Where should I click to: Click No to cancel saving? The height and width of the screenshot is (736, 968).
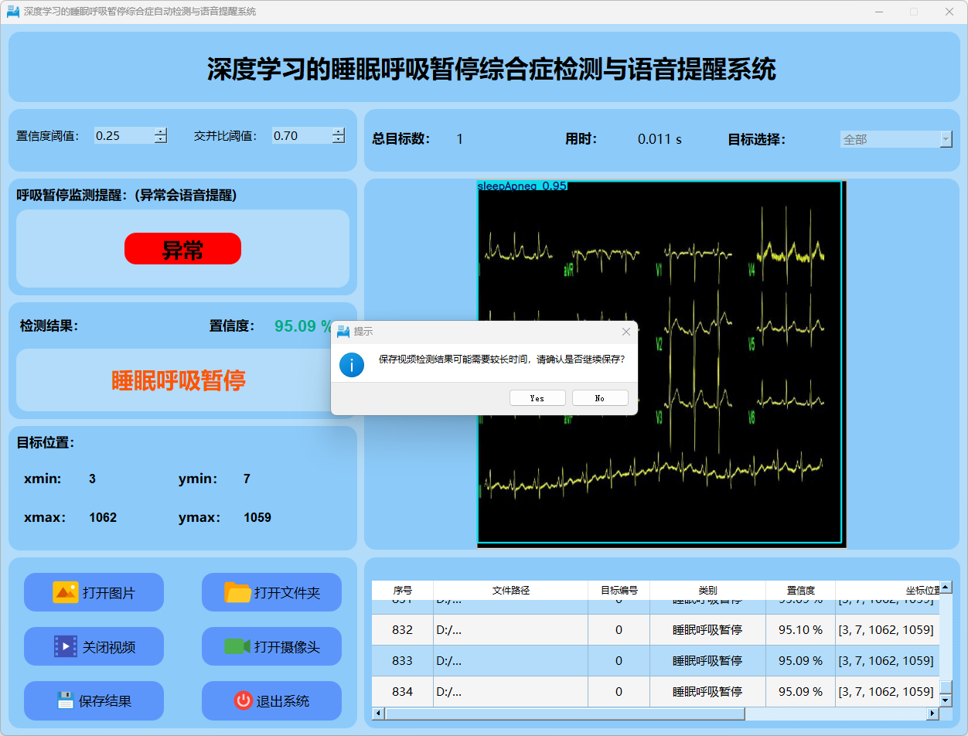click(x=600, y=398)
